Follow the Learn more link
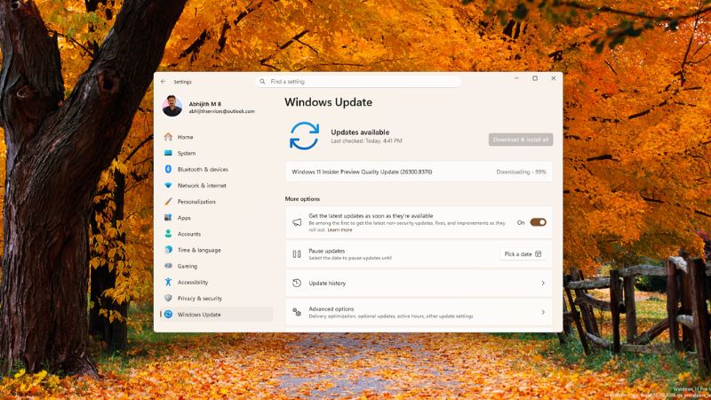Screen dimensions: 711x400 tap(340, 230)
